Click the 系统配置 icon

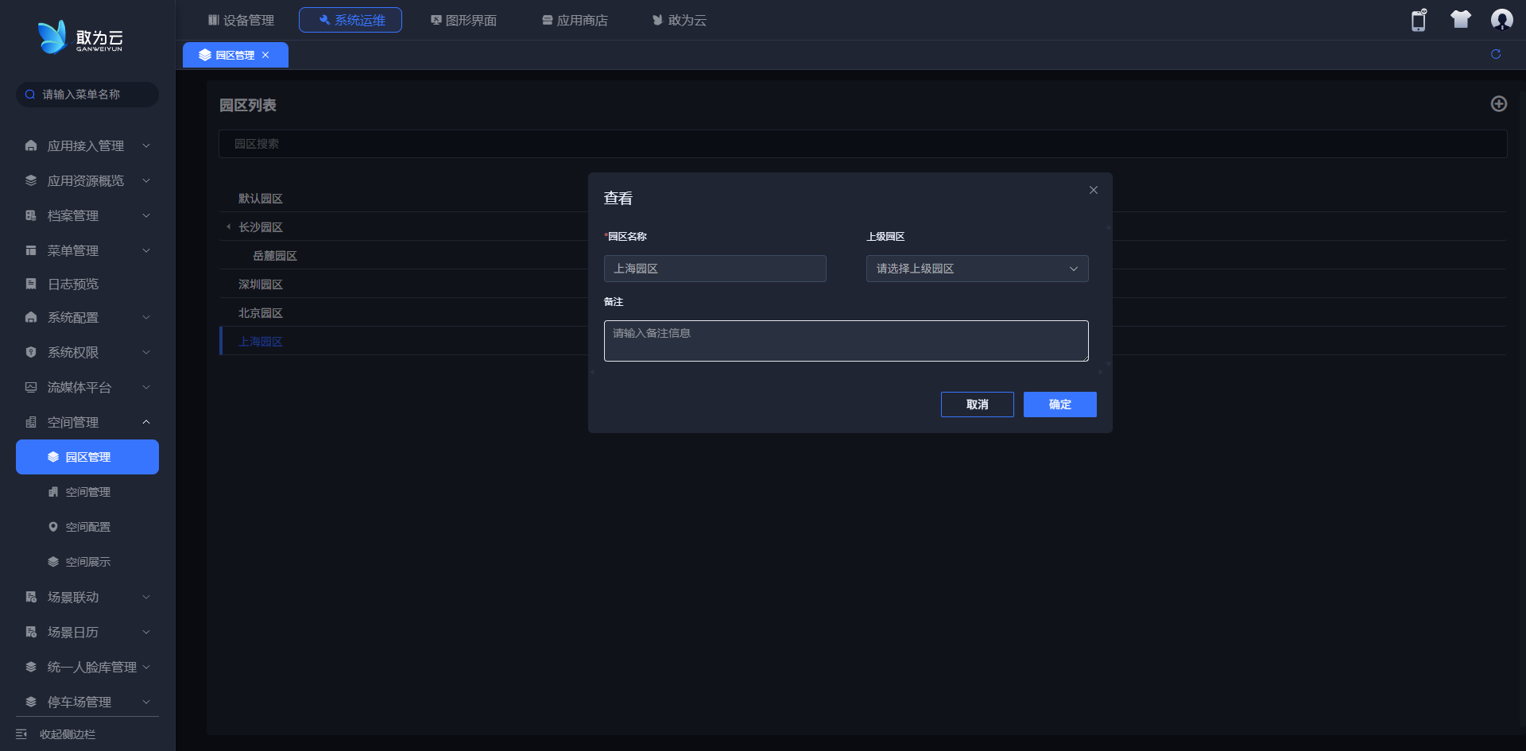click(x=31, y=317)
